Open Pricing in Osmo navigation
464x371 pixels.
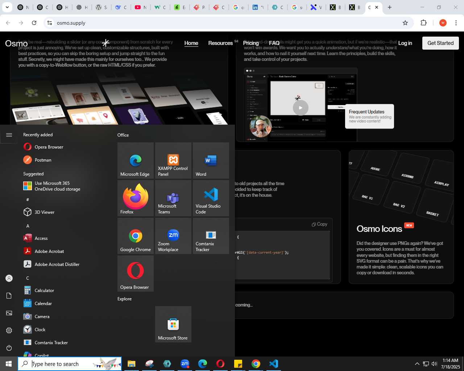(251, 43)
